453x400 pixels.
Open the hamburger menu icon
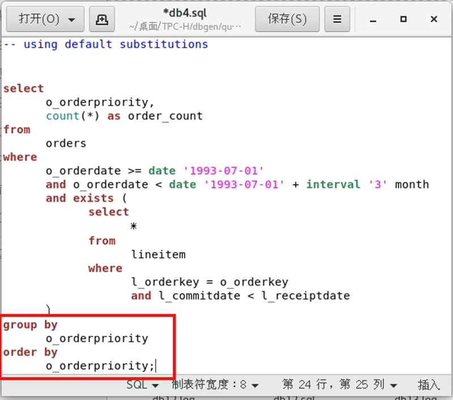coord(337,19)
